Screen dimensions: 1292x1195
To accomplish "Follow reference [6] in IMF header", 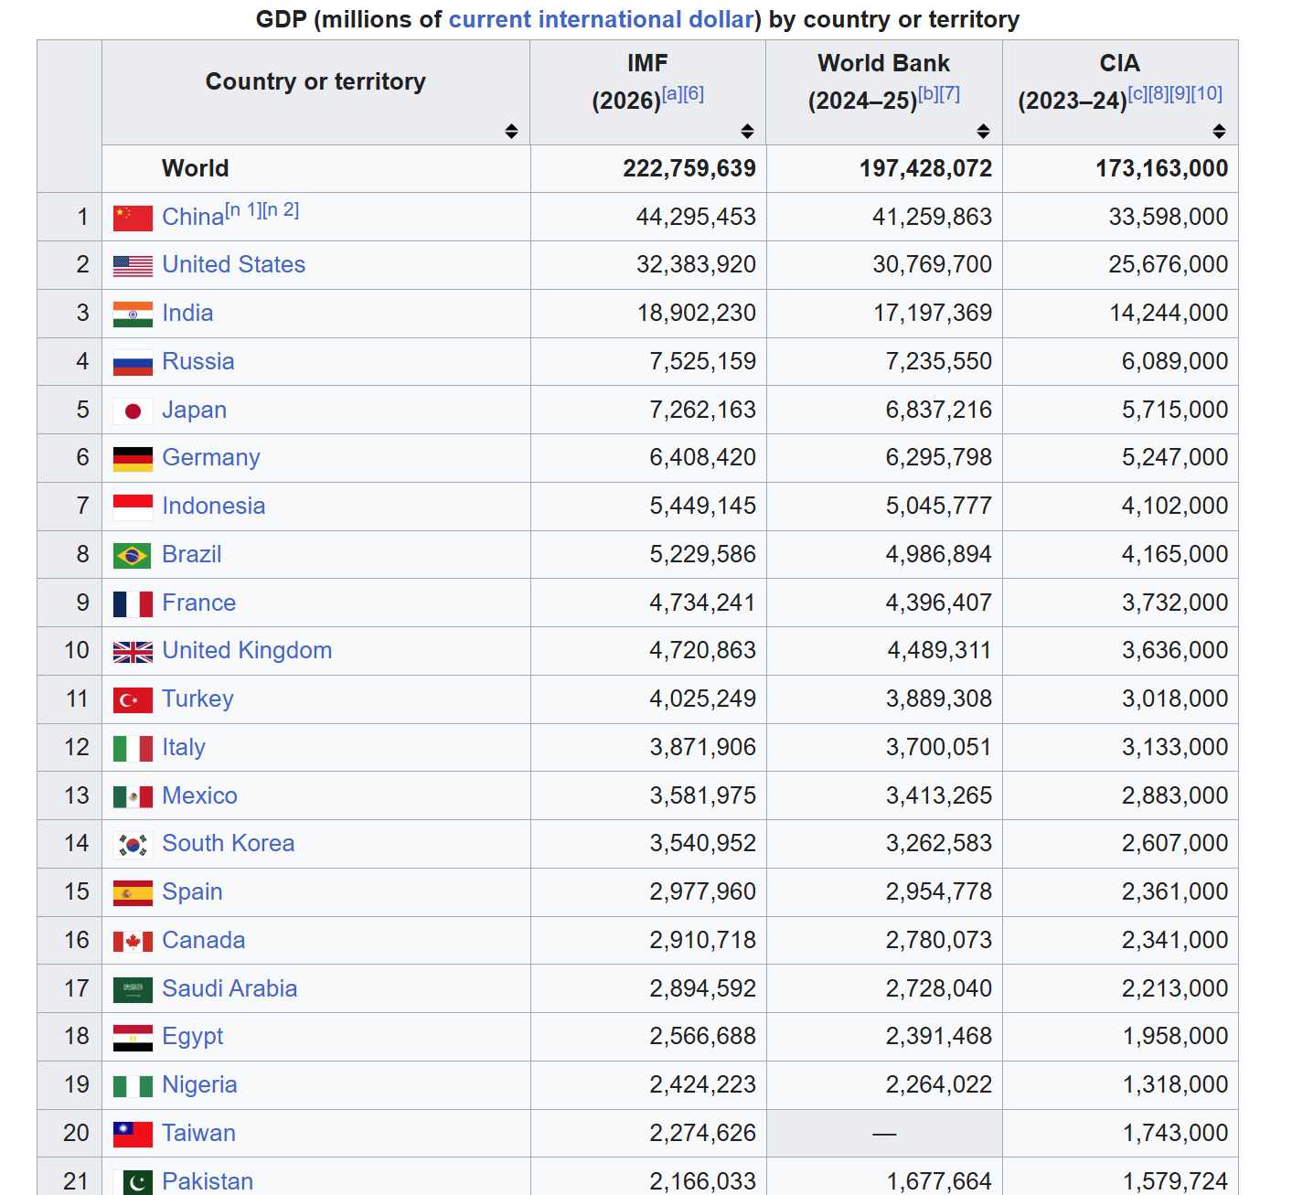I will coord(694,93).
